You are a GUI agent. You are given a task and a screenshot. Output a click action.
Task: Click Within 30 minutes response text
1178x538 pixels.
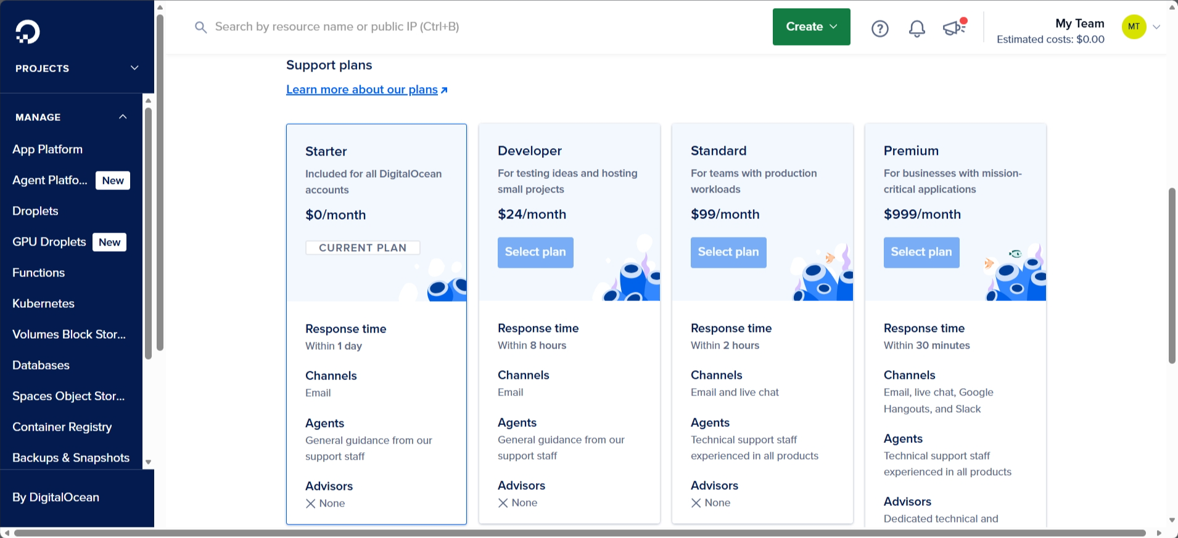(x=926, y=346)
